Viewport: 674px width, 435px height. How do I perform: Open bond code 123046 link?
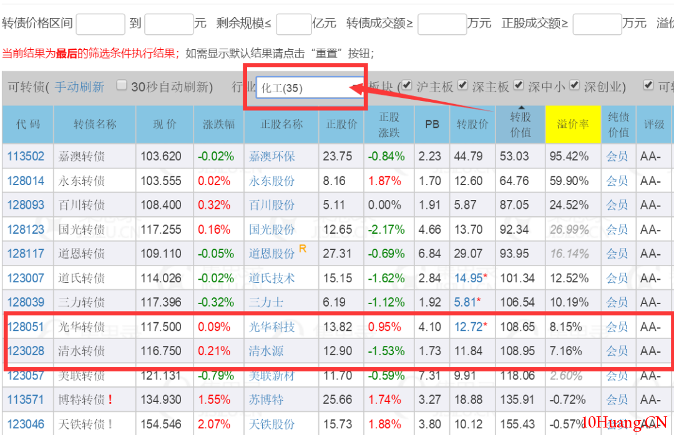[x=26, y=424]
